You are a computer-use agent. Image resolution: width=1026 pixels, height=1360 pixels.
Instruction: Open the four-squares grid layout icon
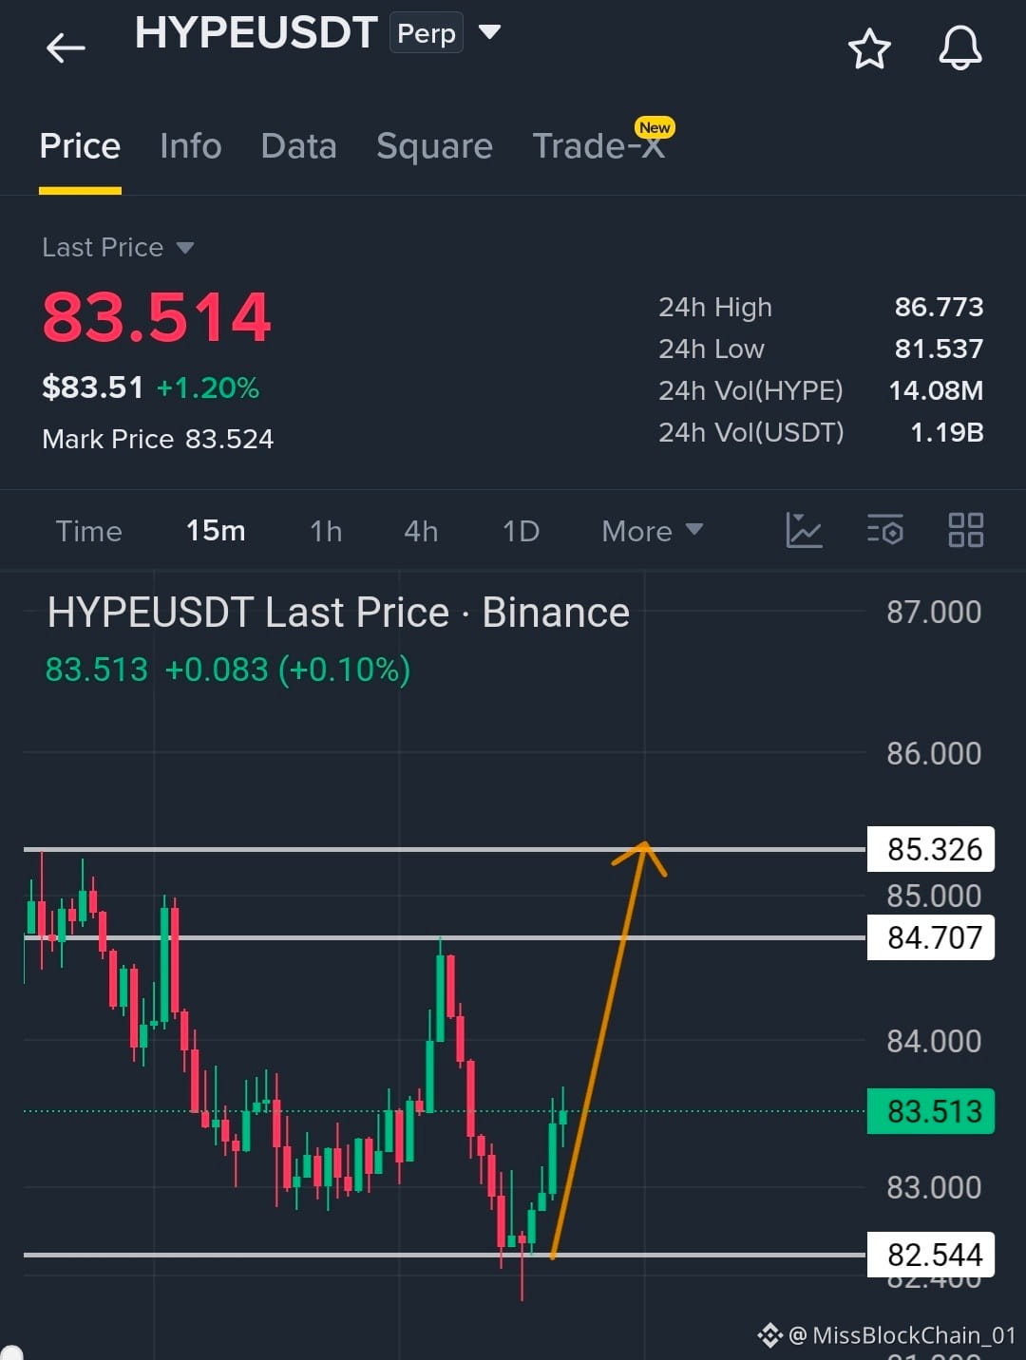[966, 530]
